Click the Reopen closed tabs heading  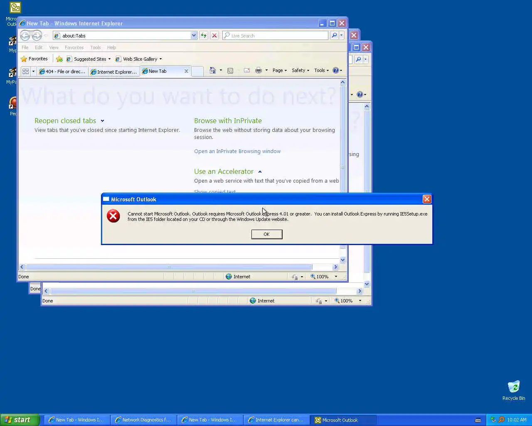(65, 121)
